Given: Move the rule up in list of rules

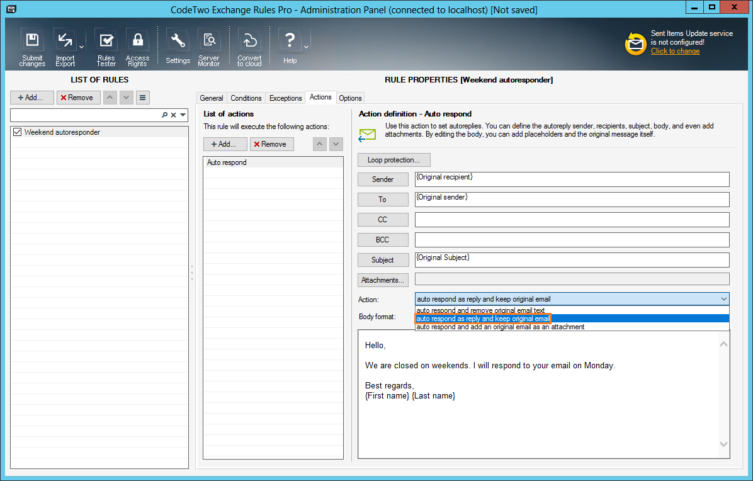Looking at the screenshot, I should tap(110, 98).
